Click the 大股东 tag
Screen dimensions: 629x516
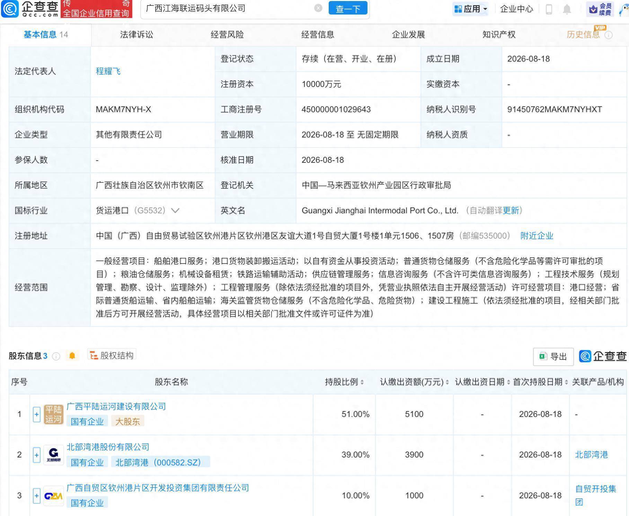coord(127,421)
